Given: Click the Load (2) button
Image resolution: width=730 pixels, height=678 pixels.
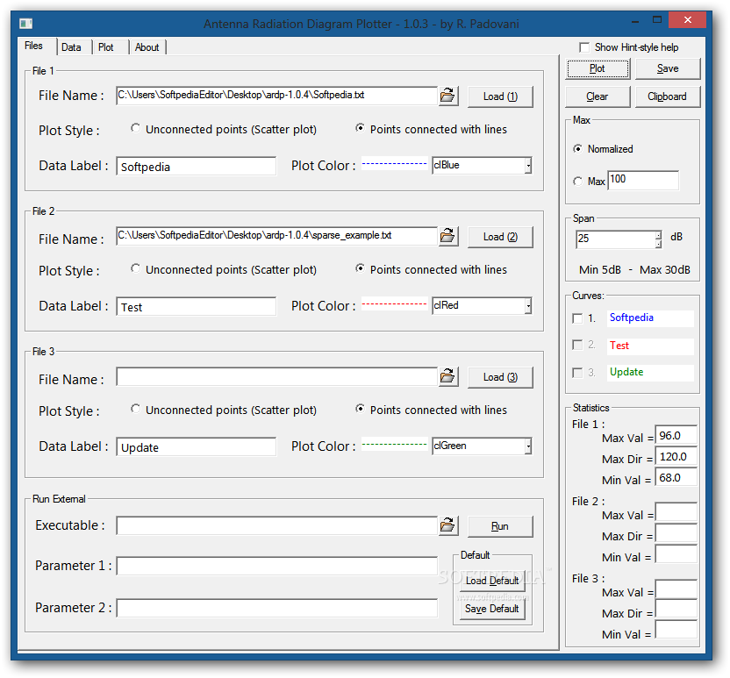Looking at the screenshot, I should [x=500, y=237].
